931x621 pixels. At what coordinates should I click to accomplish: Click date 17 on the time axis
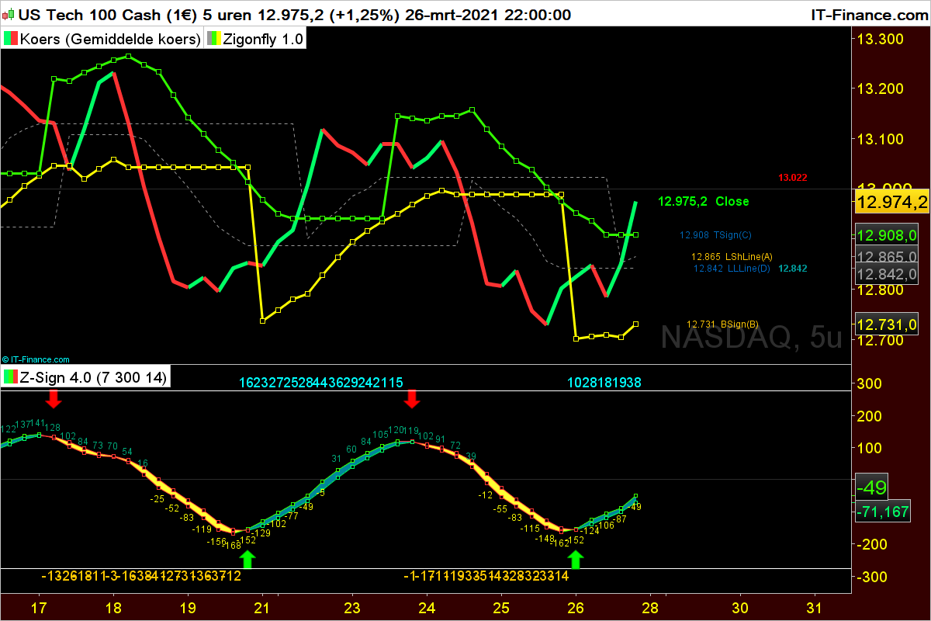point(38,607)
